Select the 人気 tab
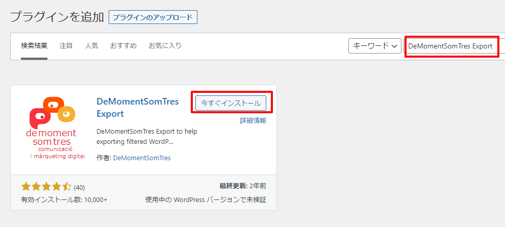This screenshot has height=227, width=505. click(x=92, y=46)
